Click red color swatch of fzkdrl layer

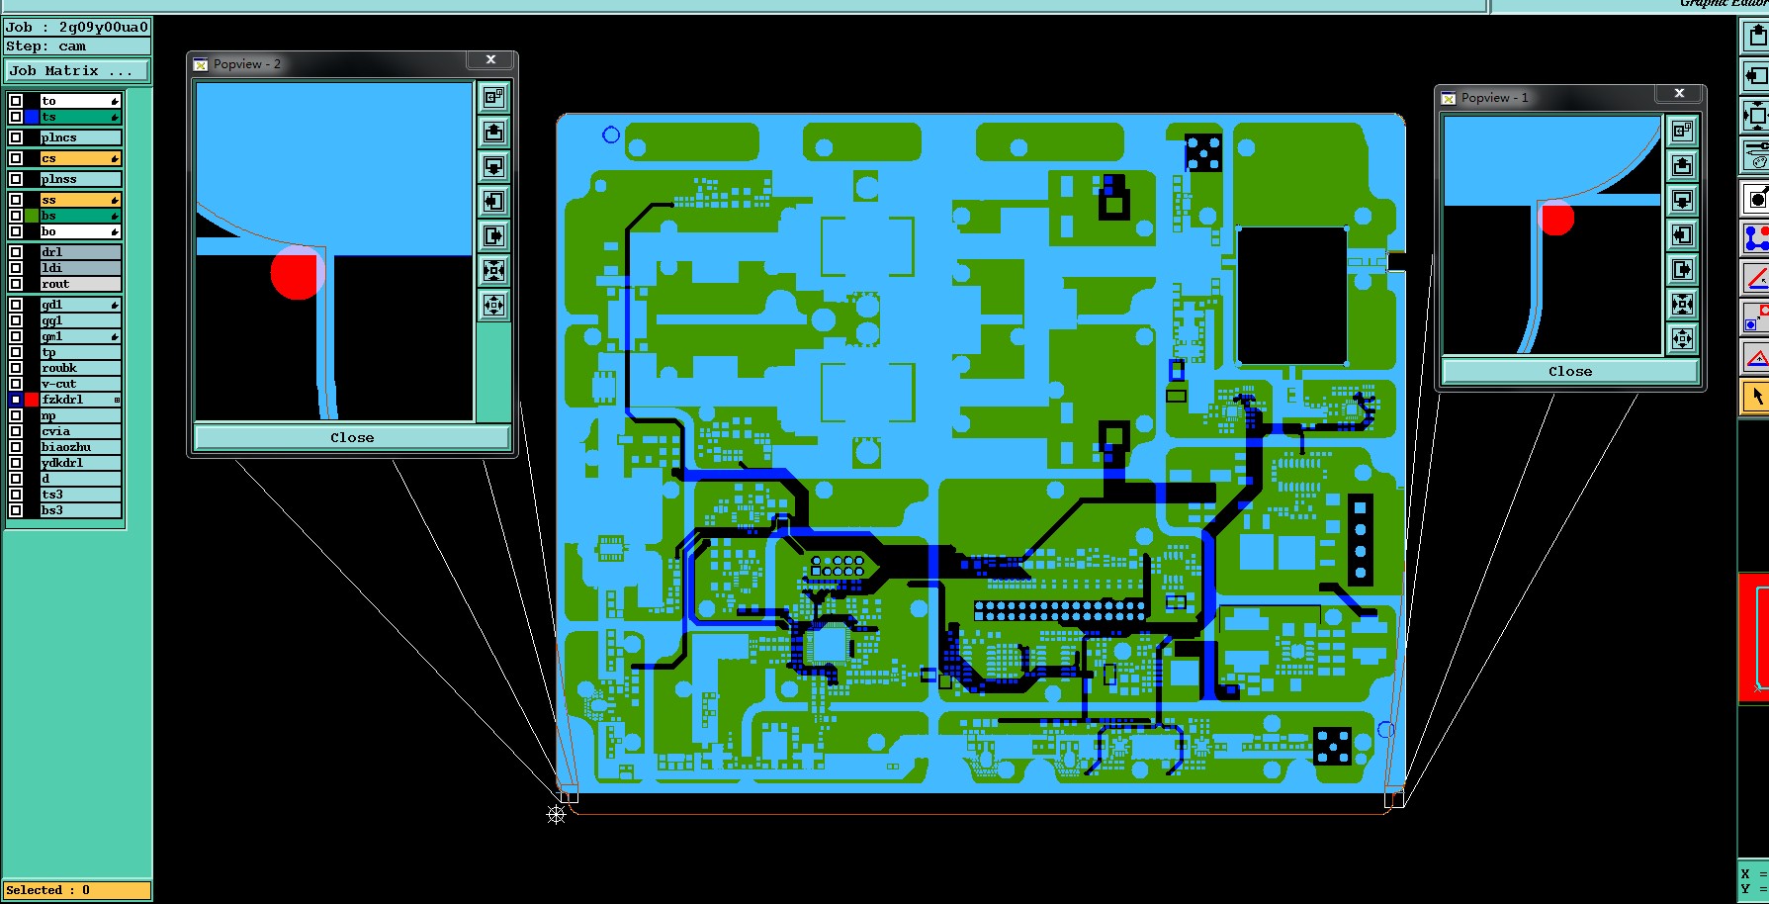[x=32, y=400]
